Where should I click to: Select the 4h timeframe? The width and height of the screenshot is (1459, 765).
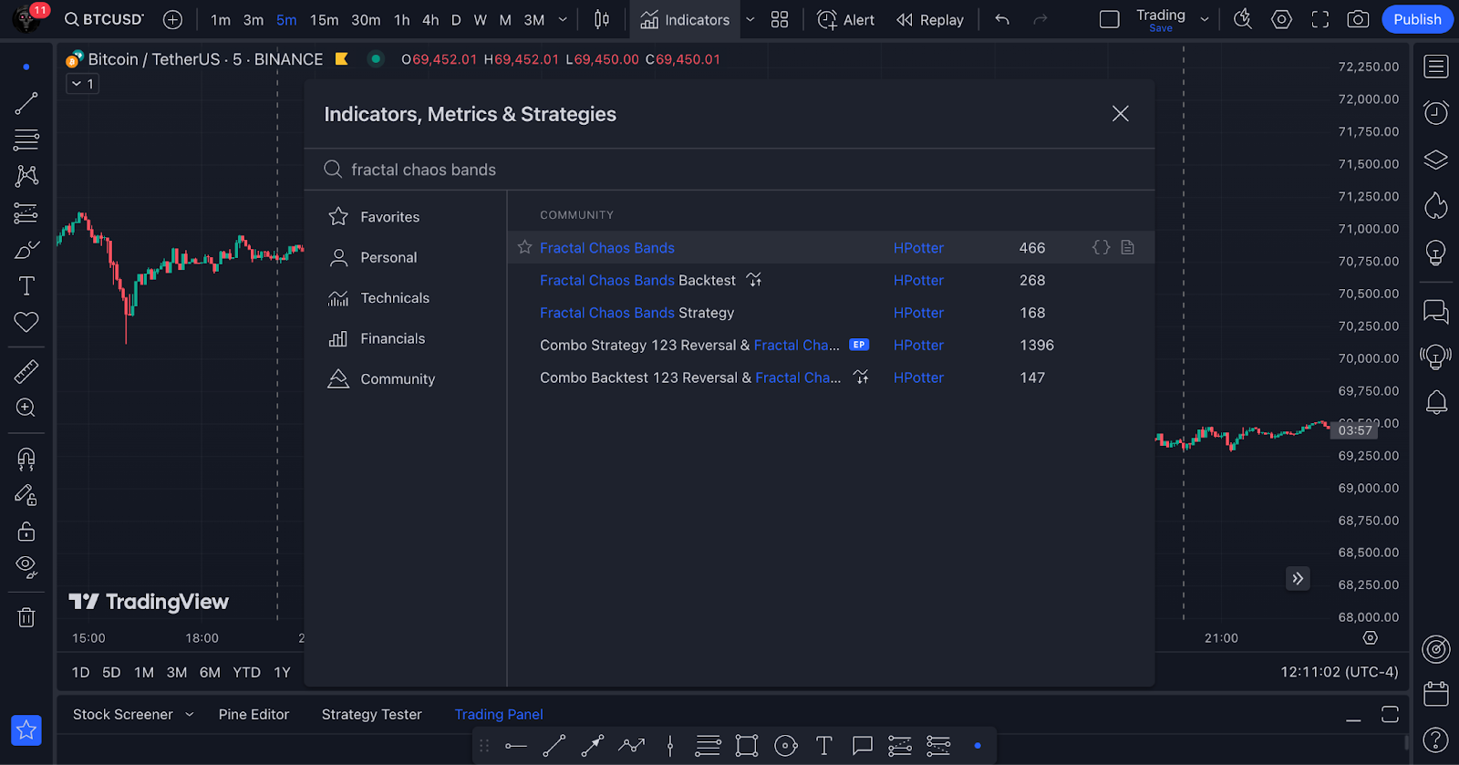click(430, 19)
